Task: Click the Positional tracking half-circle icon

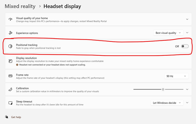Action: click(11, 46)
